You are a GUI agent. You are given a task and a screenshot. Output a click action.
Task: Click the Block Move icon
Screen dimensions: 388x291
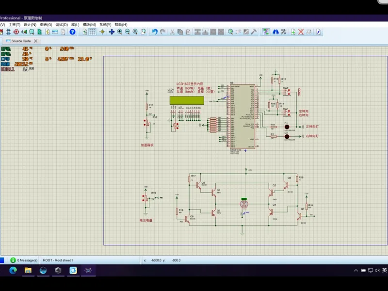click(x=205, y=32)
